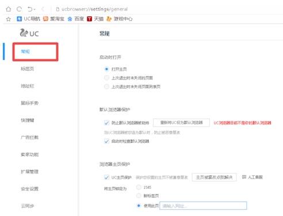The width and height of the screenshot is (283, 216).
Task: Toggle UC主页保护 checkbox
Action: click(106, 177)
